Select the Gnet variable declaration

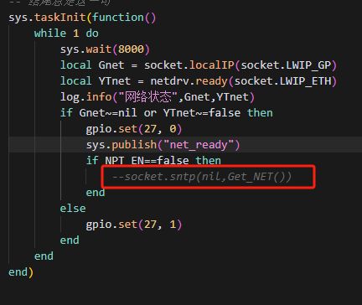click(x=111, y=65)
